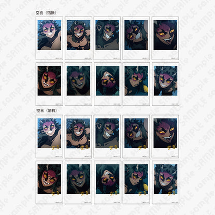The height and width of the screenshot is (215, 215).
Task: Select the gold-foil dark red-faced grin card
Action: tap(49, 182)
